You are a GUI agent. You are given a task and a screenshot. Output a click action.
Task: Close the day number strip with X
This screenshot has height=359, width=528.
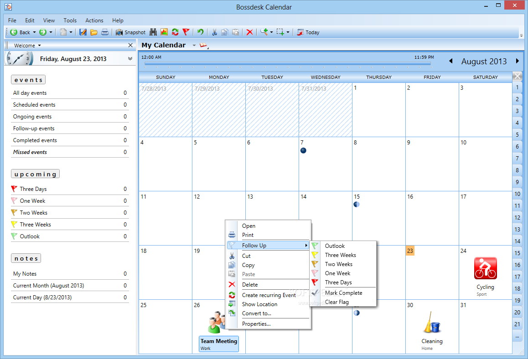pyautogui.click(x=518, y=76)
